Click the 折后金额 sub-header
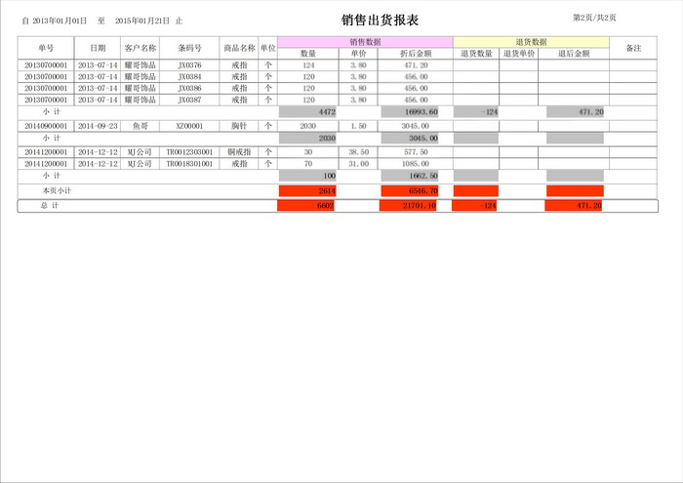683x483 pixels. pos(416,54)
